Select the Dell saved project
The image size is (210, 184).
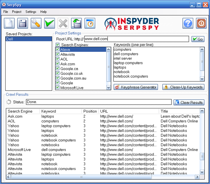point(29,39)
